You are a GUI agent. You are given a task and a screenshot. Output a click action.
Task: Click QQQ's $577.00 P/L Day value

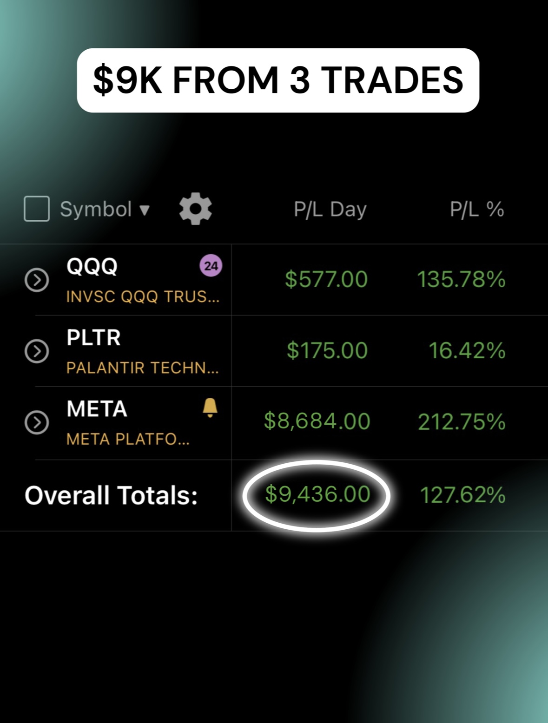(326, 280)
